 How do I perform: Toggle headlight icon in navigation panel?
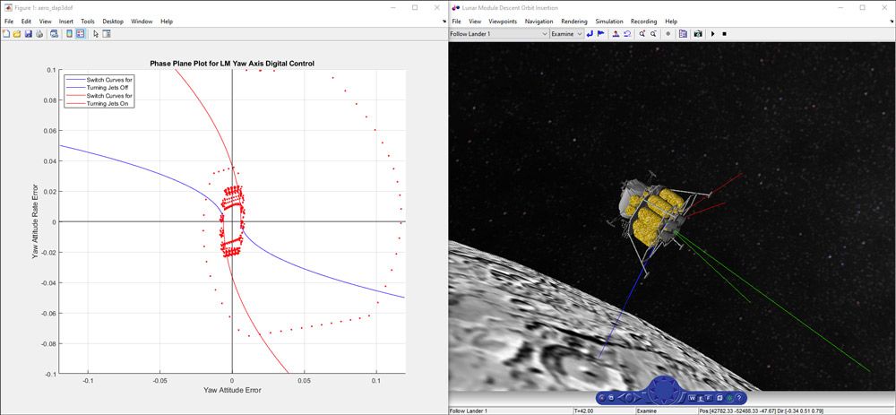click(x=729, y=398)
